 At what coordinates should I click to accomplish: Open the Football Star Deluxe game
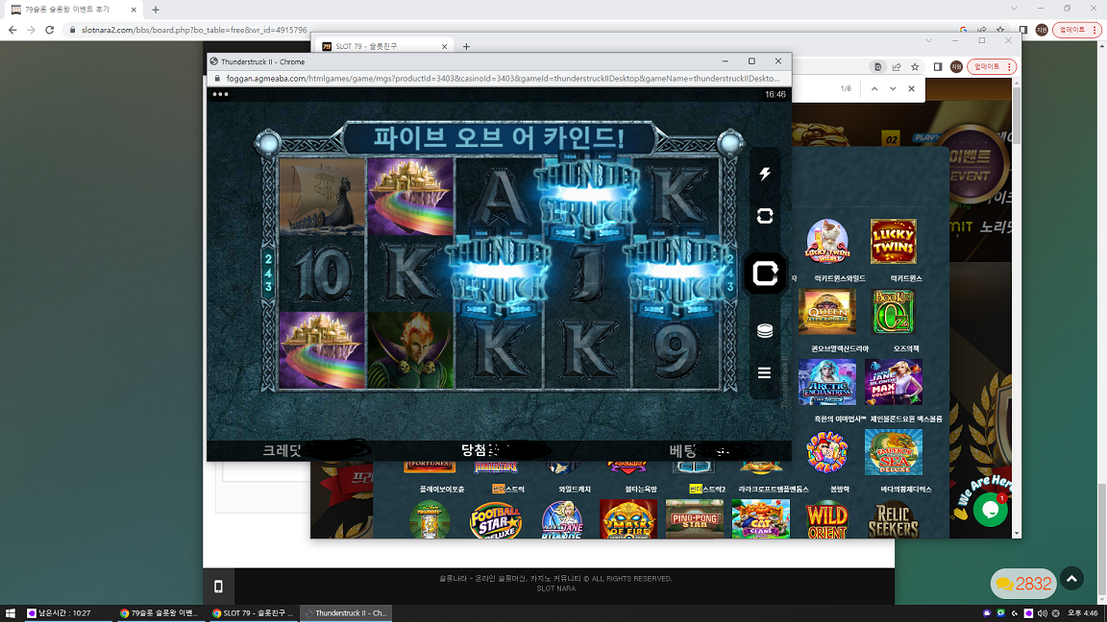pyautogui.click(x=496, y=519)
